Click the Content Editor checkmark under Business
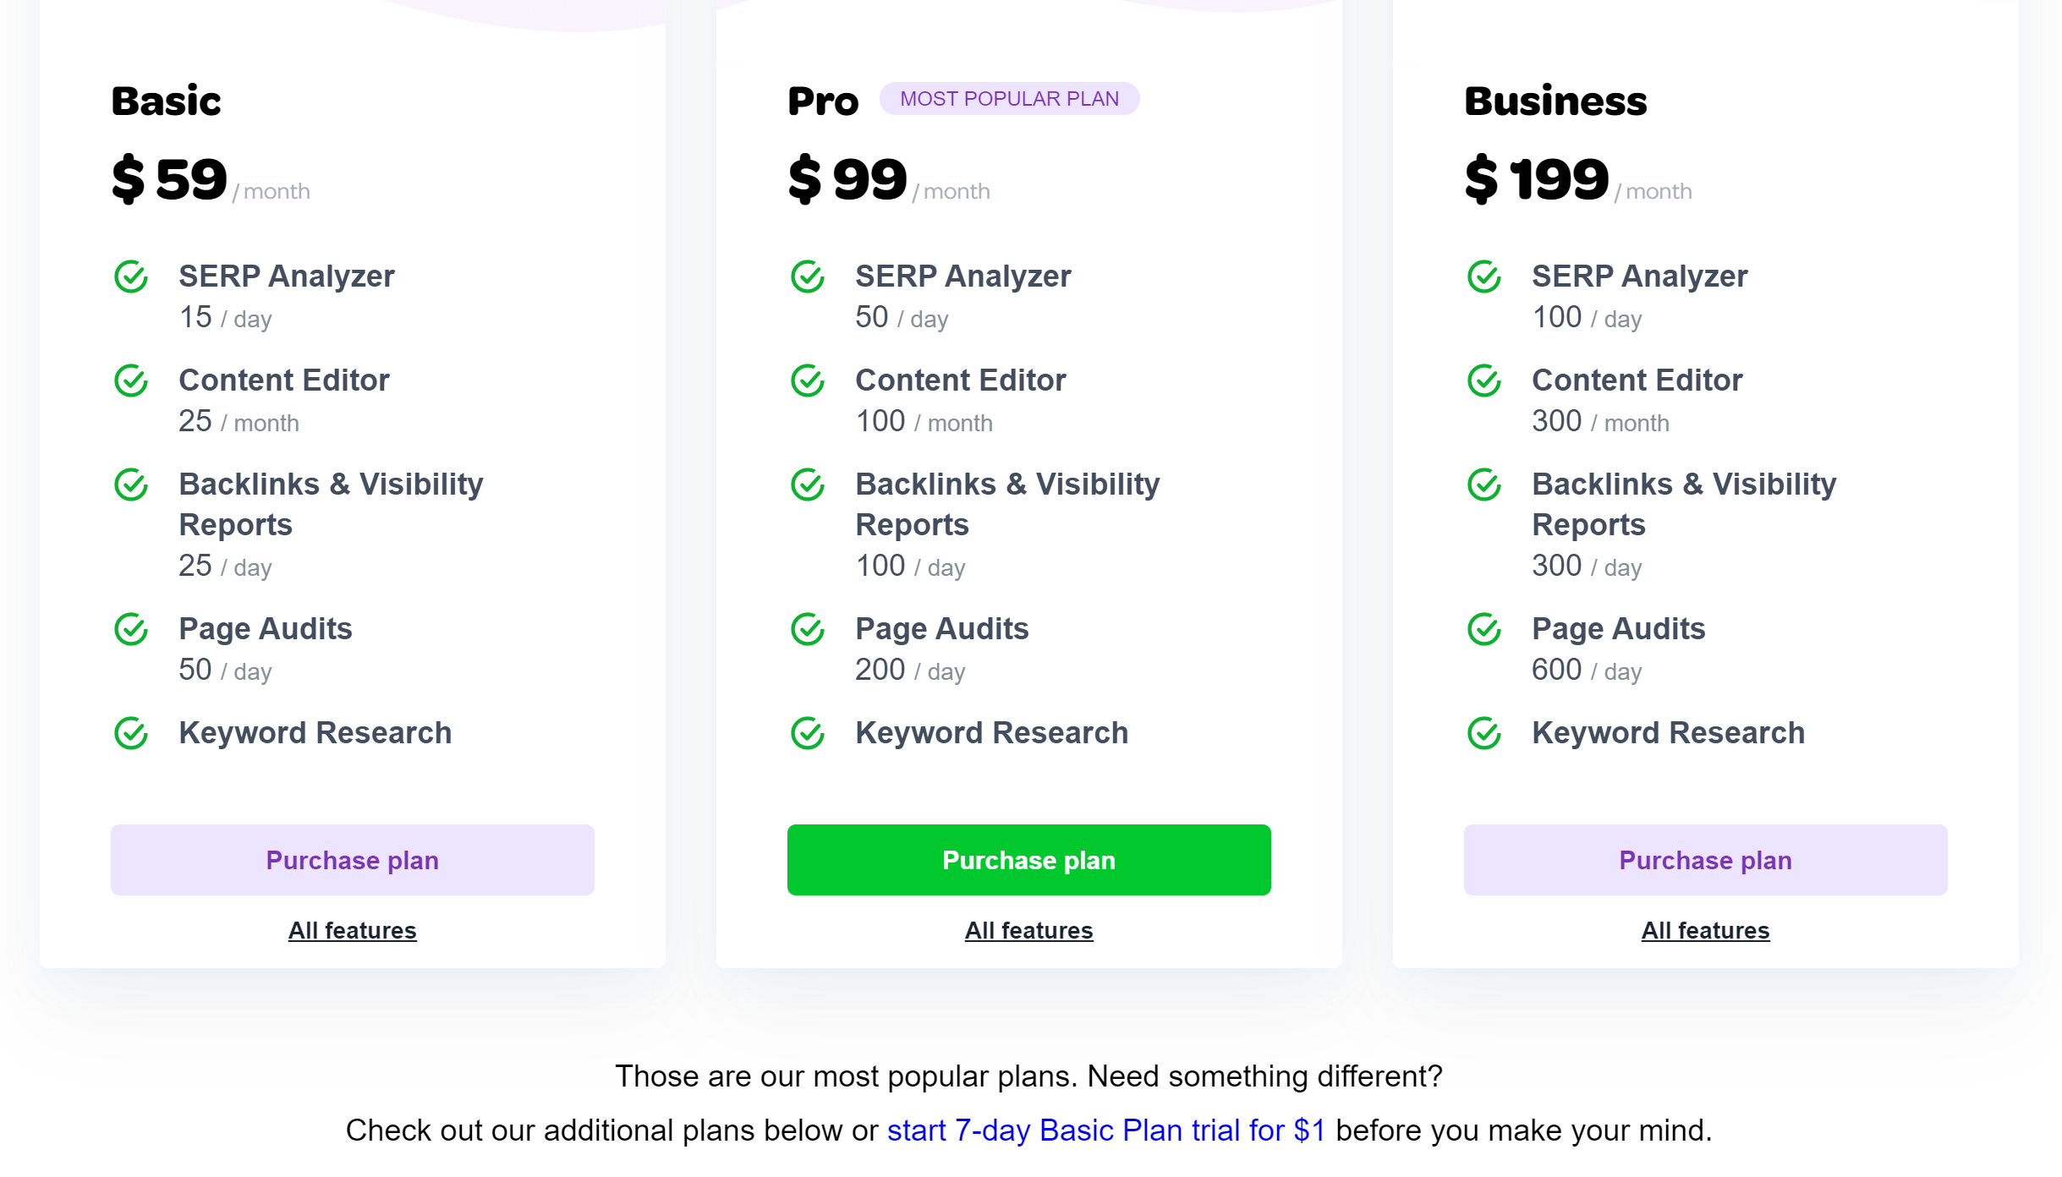 (1484, 380)
